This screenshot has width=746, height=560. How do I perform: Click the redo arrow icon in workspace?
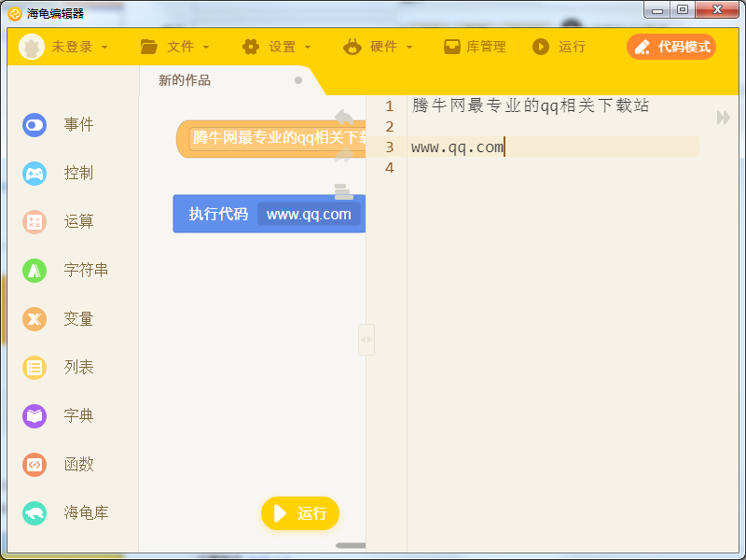tap(343, 155)
